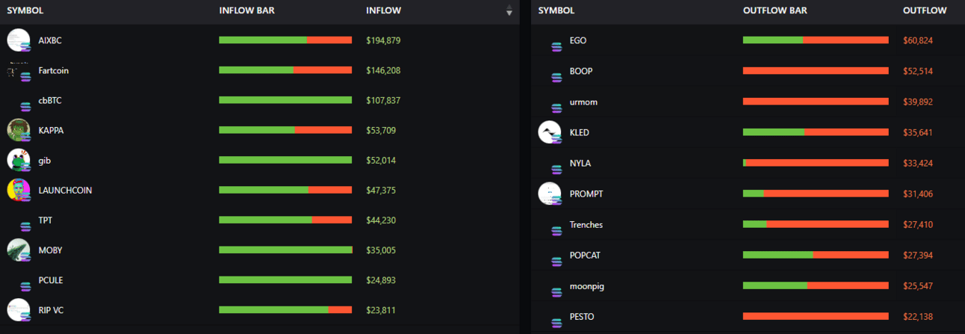This screenshot has width=965, height=334.
Task: Open the MOBY symbol name
Action: click(50, 250)
